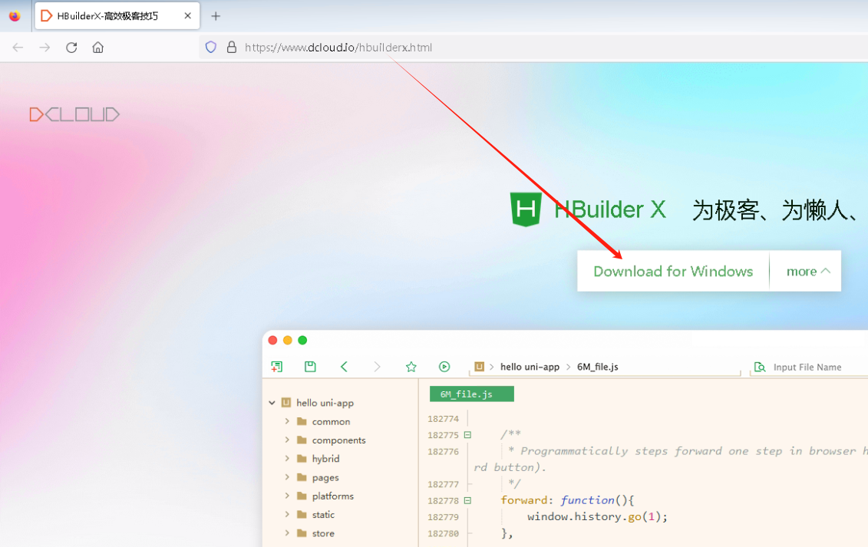Expand the platforms folder chevron
Image resolution: width=868 pixels, height=547 pixels.
(287, 496)
